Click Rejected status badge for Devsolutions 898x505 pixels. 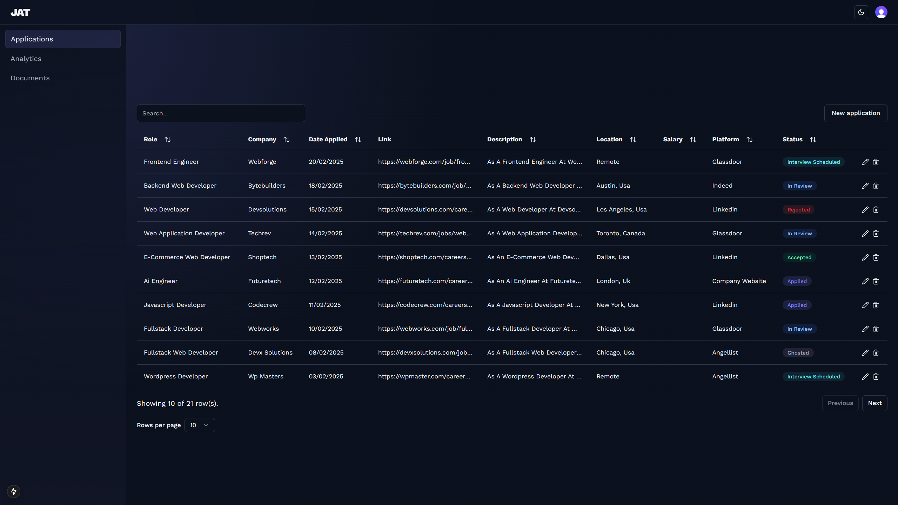point(798,210)
